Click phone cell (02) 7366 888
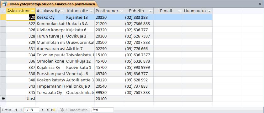Screen dimensions: 264x113 139,23
